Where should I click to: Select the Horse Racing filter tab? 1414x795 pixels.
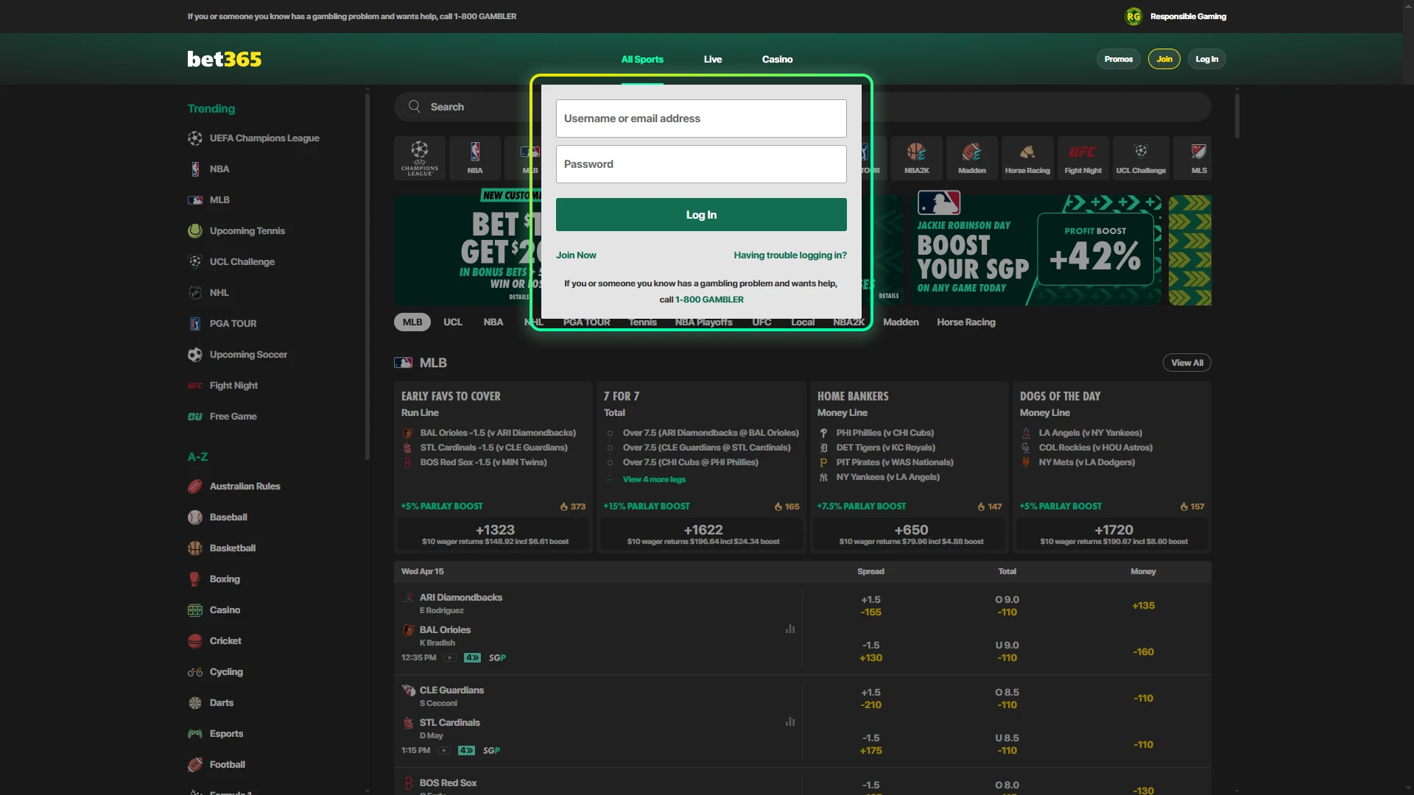[x=966, y=322]
